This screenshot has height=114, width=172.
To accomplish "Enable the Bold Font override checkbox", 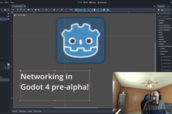I will (x=162, y=67).
